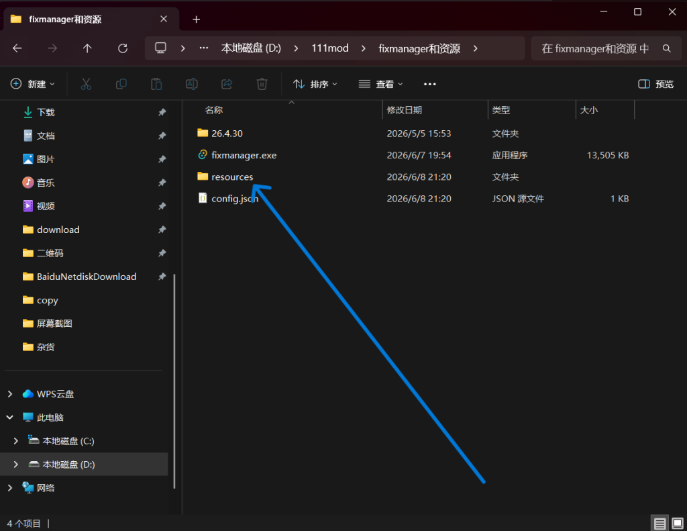
Task: Click the 新建 new button
Action: click(33, 84)
